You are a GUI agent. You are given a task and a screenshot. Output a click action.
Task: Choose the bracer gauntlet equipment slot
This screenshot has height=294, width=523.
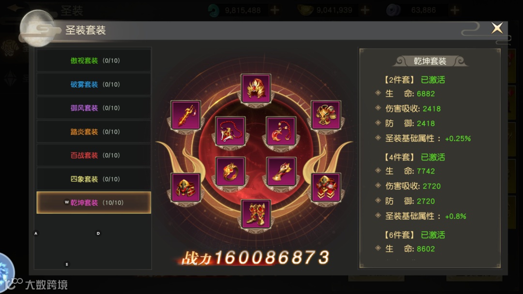281,172
